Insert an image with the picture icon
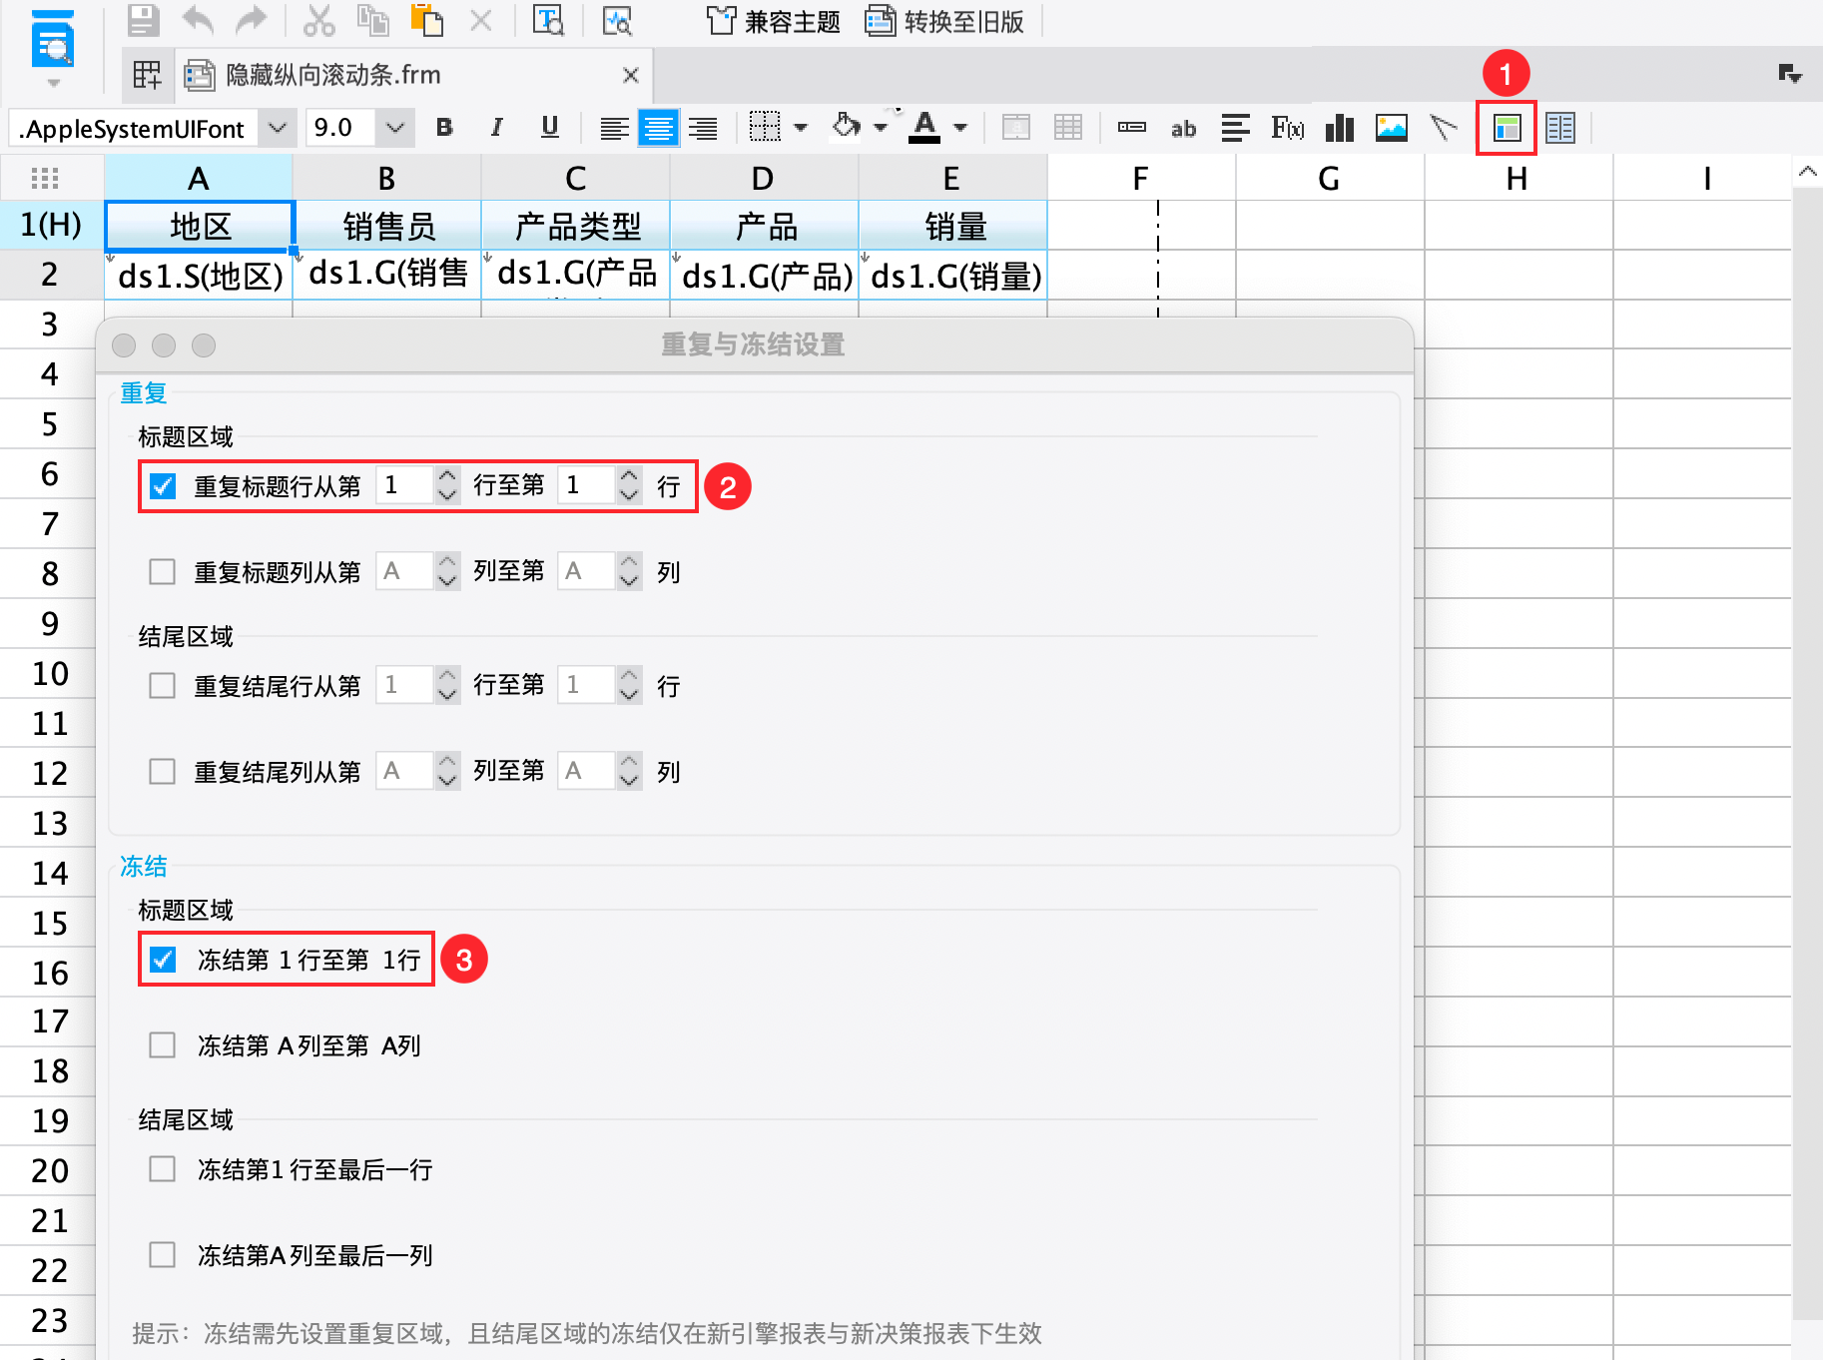Screen dimensions: 1823x1360 (1391, 128)
